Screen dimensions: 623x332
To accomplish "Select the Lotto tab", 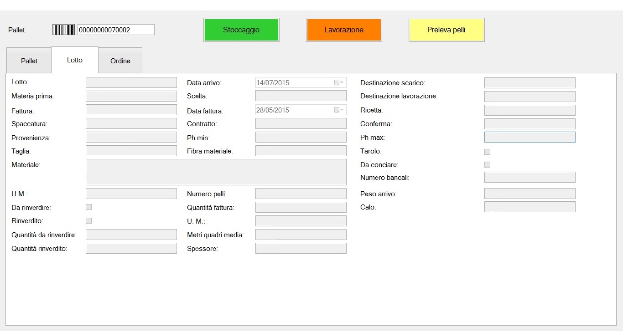I will [75, 60].
